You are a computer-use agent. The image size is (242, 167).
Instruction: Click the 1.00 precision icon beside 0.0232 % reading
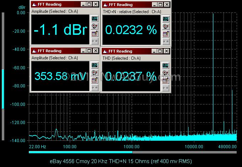[166, 19]
